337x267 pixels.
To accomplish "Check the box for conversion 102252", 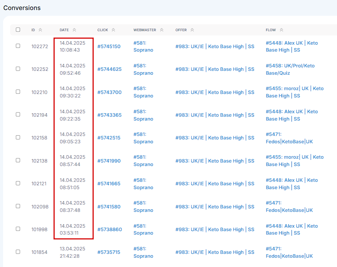I will (18, 69).
